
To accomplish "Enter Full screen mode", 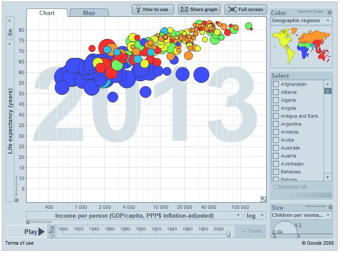I will 245,9.
